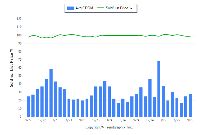Image resolution: width=201 pixels, height=135 pixels.
Task: Click the Sold vs. List Price % axis title
Action: coord(12,67)
